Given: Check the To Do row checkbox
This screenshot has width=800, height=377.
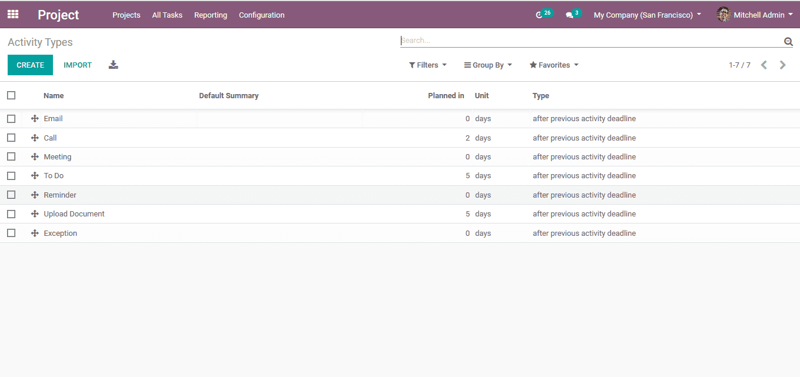Looking at the screenshot, I should click(11, 176).
